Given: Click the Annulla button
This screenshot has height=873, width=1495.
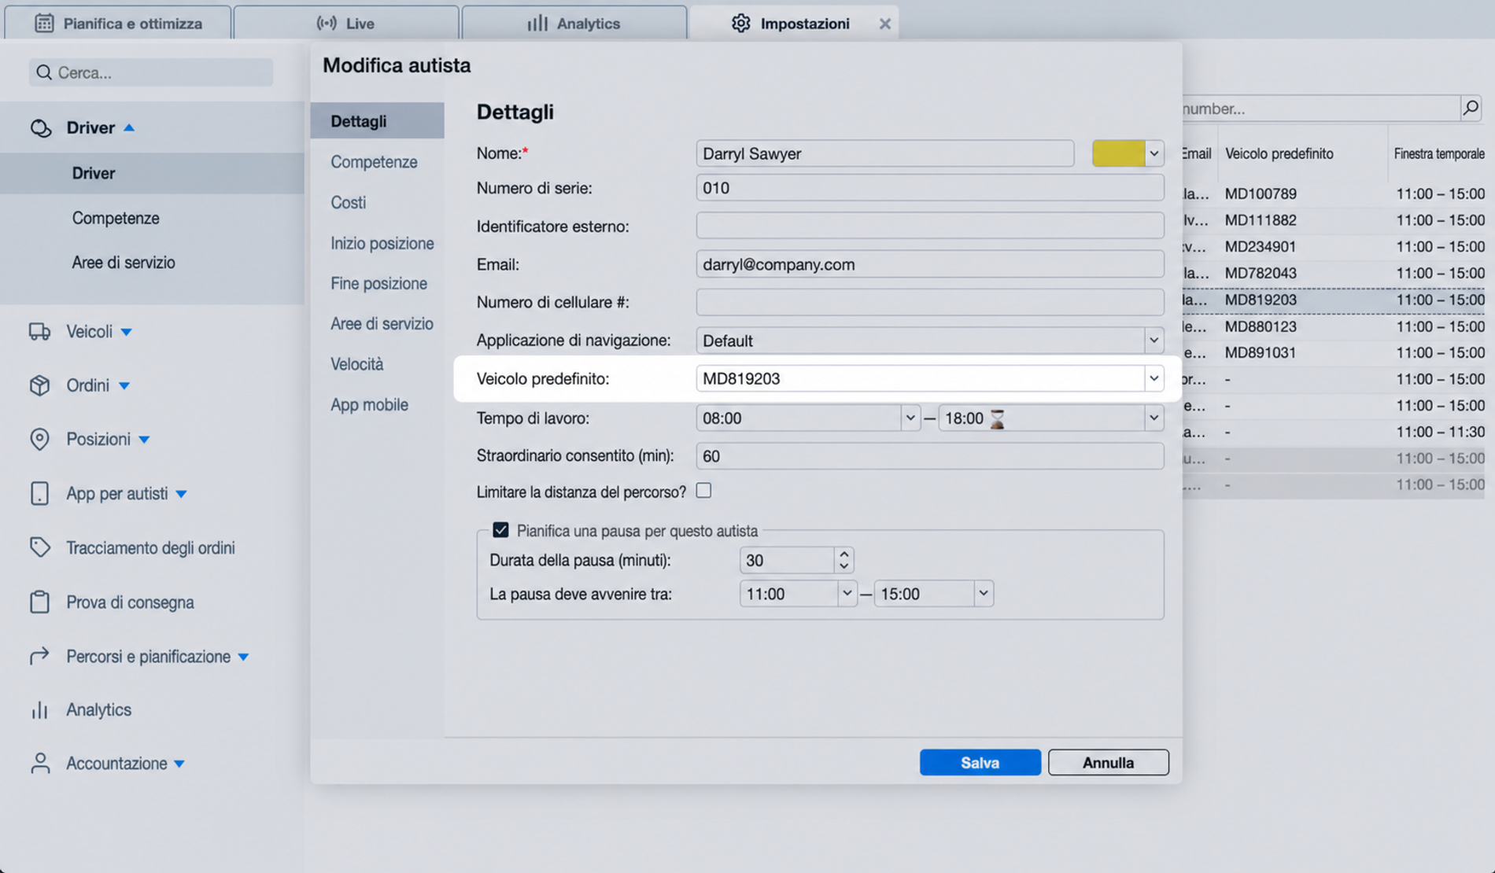Looking at the screenshot, I should click(x=1108, y=762).
